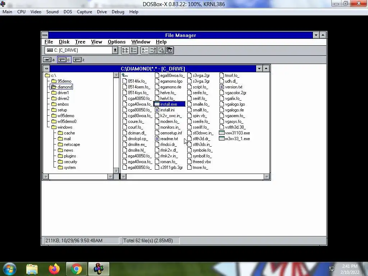Open Windows Explorer from taskbar
The height and width of the screenshot is (276, 368).
(x=32, y=269)
